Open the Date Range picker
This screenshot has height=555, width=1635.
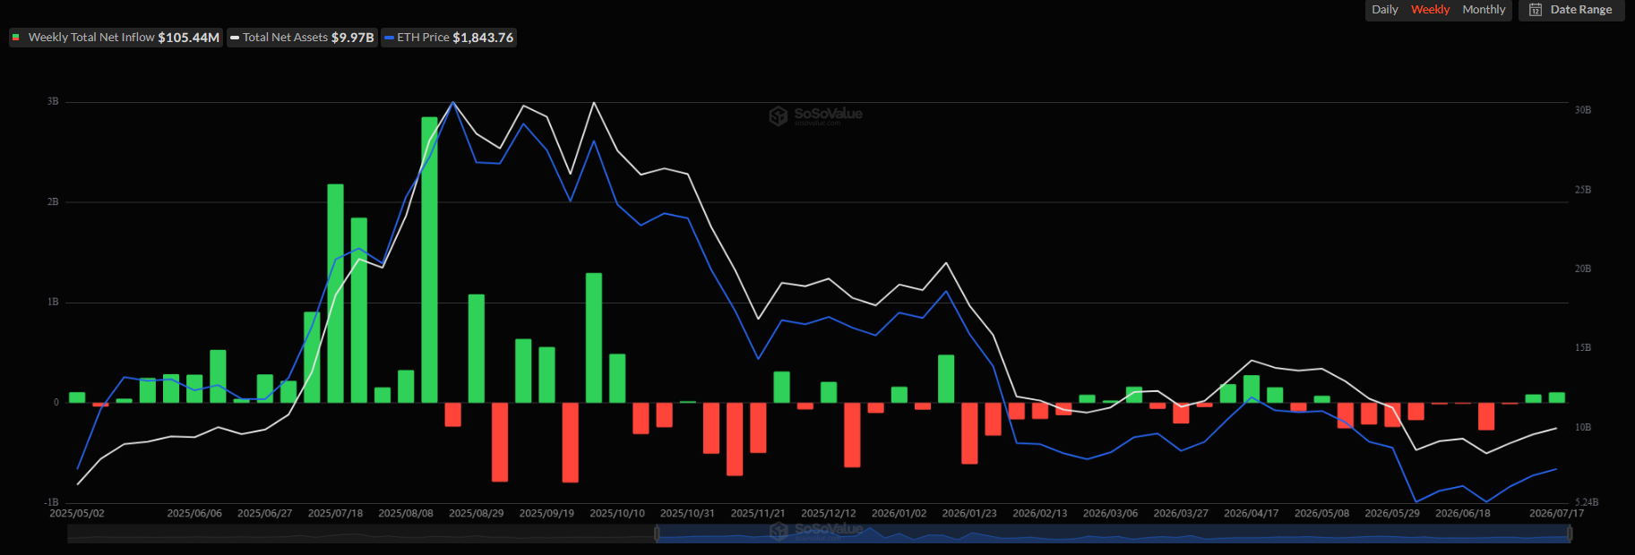tap(1571, 10)
